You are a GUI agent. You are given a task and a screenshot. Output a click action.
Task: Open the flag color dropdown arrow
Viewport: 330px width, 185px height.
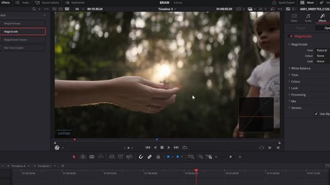pyautogui.click(x=172, y=157)
